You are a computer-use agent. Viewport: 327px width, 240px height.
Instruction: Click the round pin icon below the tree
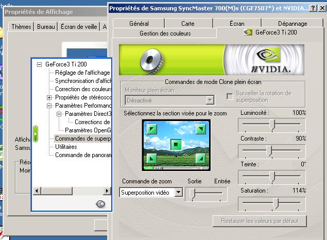pyautogui.click(x=100, y=204)
